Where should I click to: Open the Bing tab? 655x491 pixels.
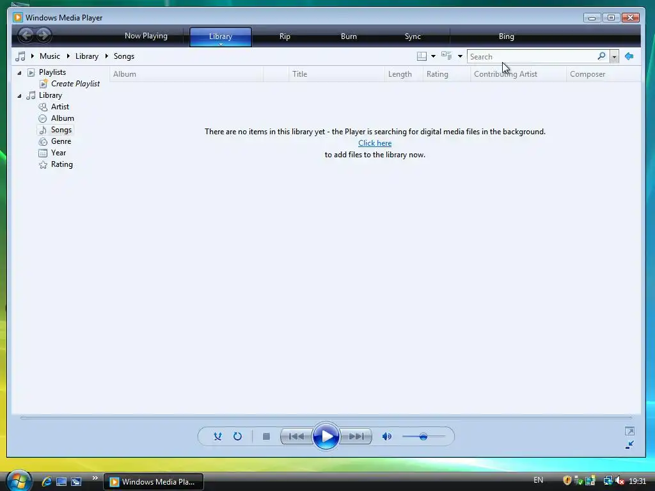click(507, 36)
